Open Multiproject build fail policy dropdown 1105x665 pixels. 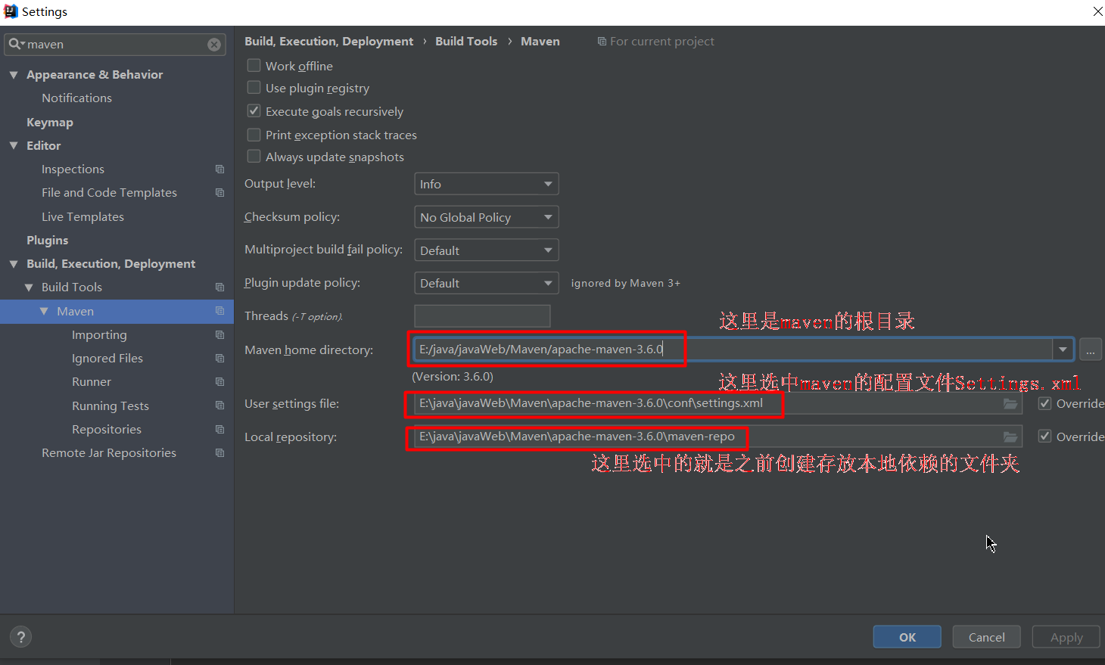tap(487, 250)
